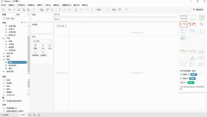Open the mark type dropdown in Marks card

click(x=42, y=41)
